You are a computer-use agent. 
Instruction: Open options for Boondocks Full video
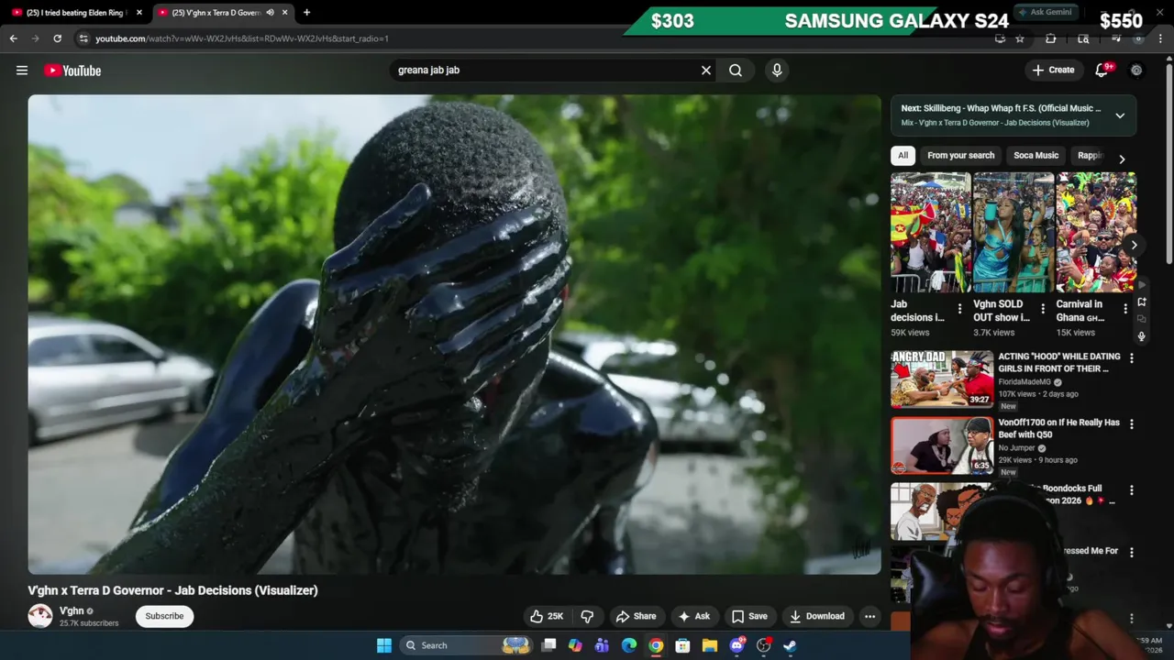(x=1131, y=490)
